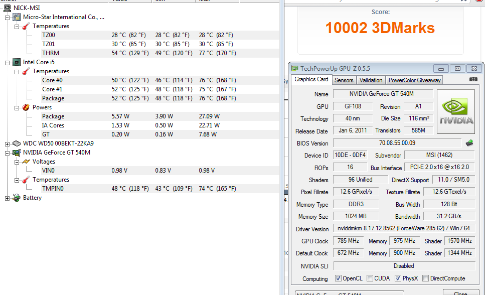Expand the Battery node

click(8, 198)
